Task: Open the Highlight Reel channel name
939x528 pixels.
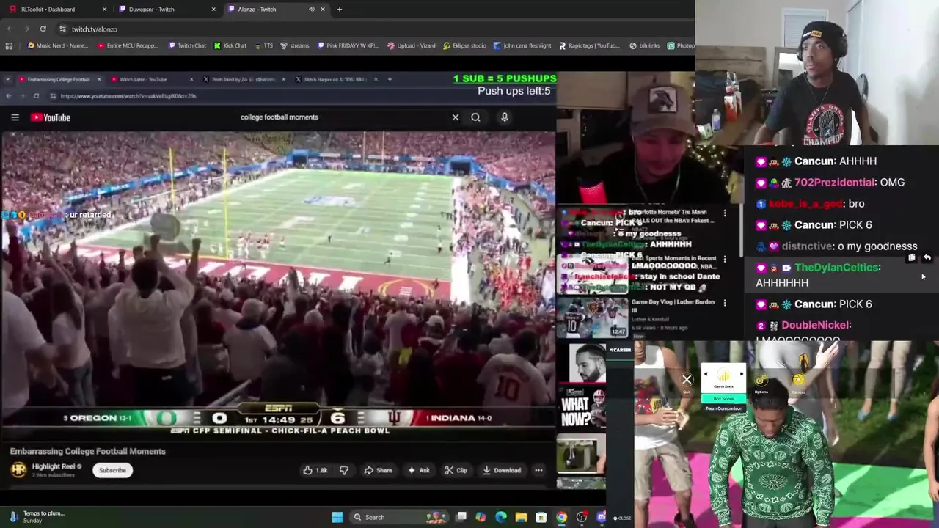Action: pyautogui.click(x=53, y=466)
